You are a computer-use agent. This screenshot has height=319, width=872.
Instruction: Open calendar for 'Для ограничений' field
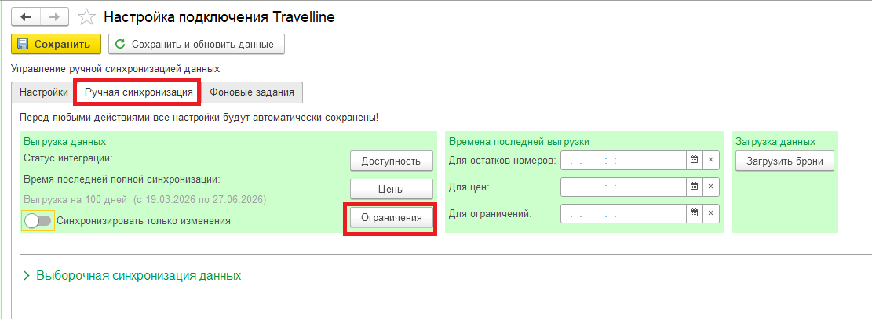click(694, 213)
